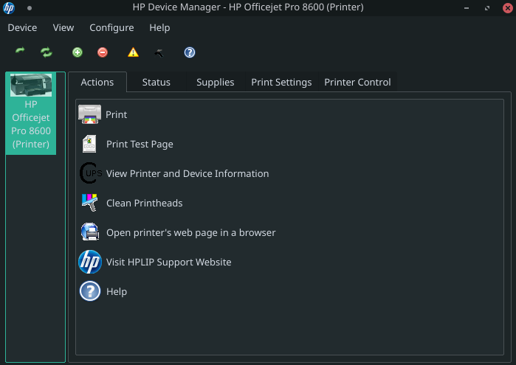Open printer's web page in a browser
Image resolution: width=516 pixels, height=365 pixels.
pos(191,232)
